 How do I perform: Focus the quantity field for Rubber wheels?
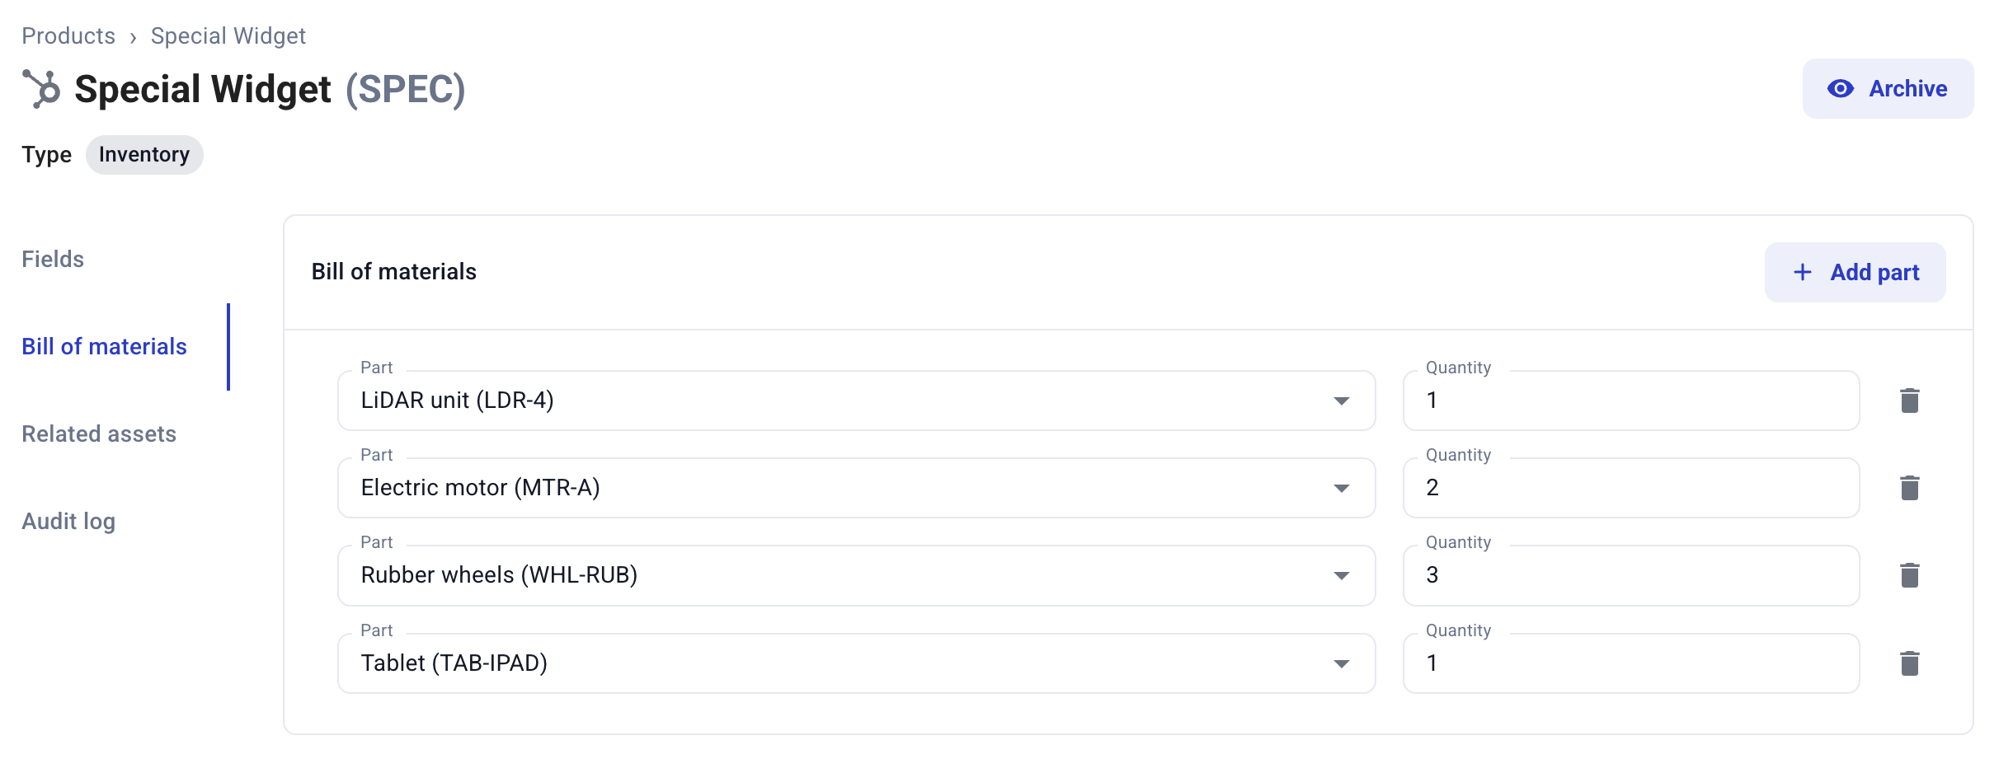point(1630,575)
